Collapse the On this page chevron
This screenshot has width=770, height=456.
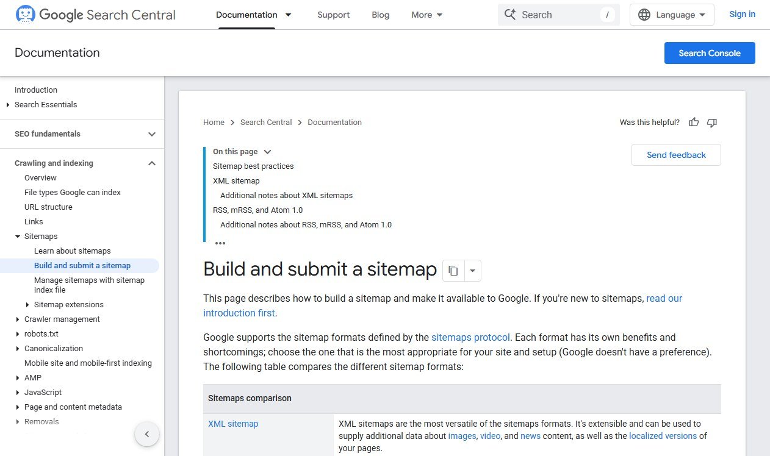267,152
